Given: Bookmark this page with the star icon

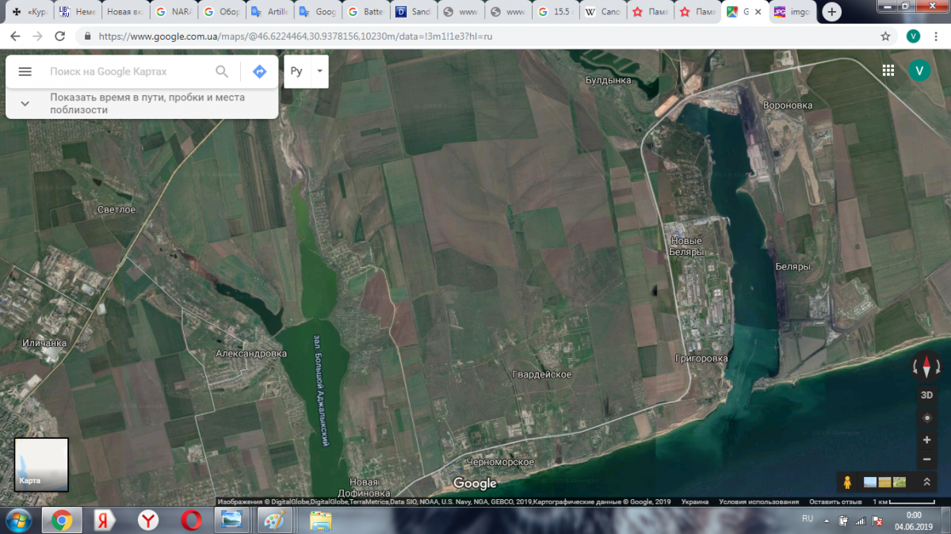Looking at the screenshot, I should tap(885, 36).
